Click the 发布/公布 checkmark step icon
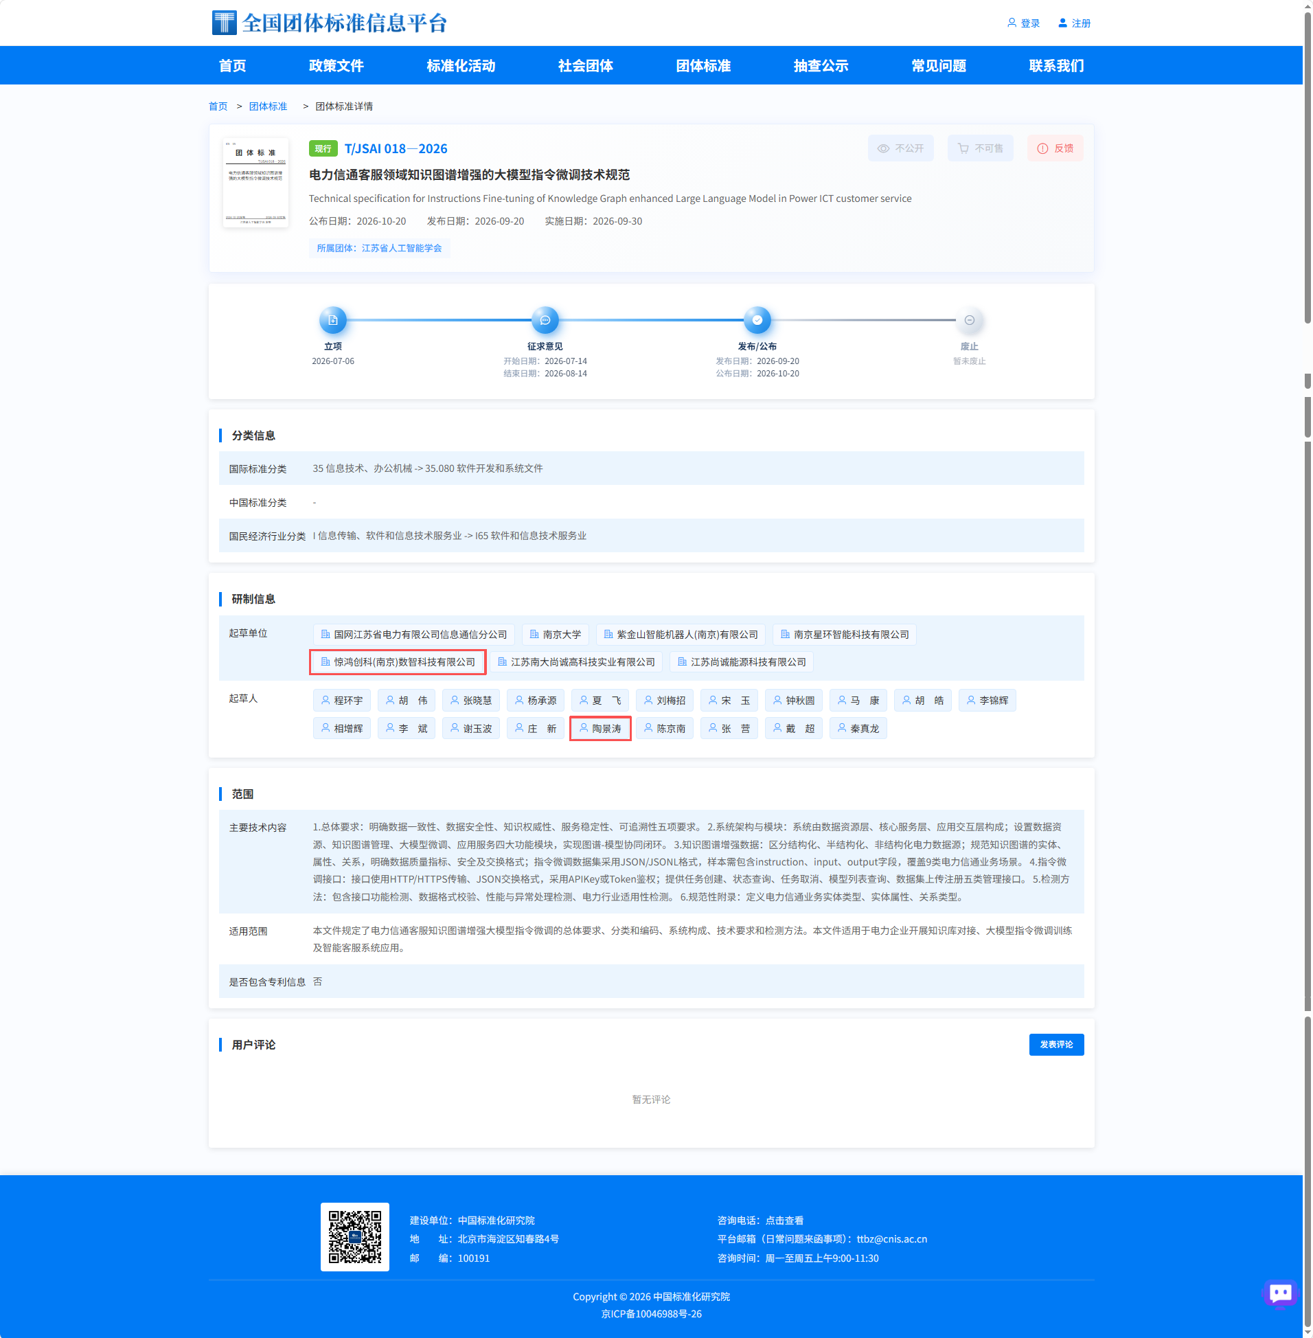Viewport: 1313px width, 1338px height. (x=757, y=320)
